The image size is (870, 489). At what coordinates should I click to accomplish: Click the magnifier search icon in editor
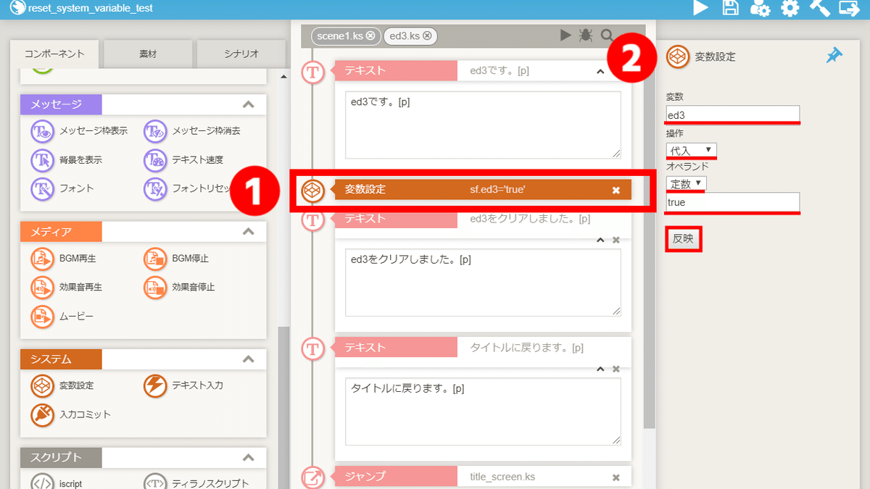pyautogui.click(x=607, y=35)
